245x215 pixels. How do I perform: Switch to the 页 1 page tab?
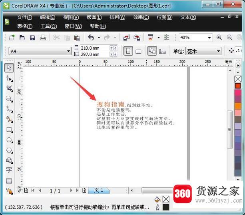(x=99, y=191)
